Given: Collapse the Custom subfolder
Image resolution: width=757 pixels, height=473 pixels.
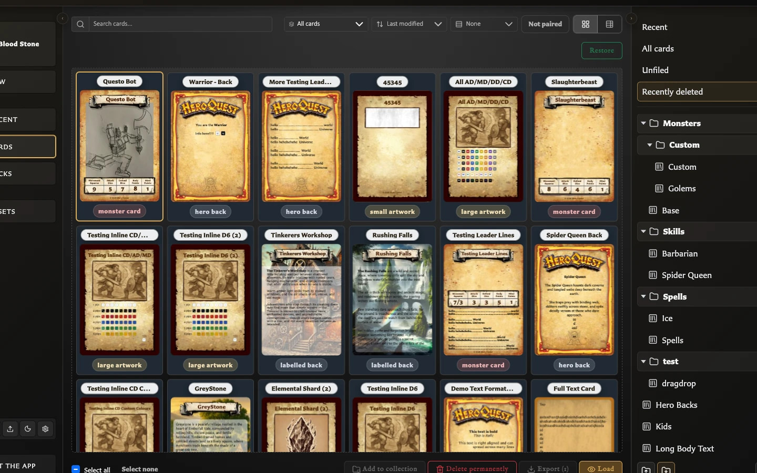Looking at the screenshot, I should (x=650, y=145).
